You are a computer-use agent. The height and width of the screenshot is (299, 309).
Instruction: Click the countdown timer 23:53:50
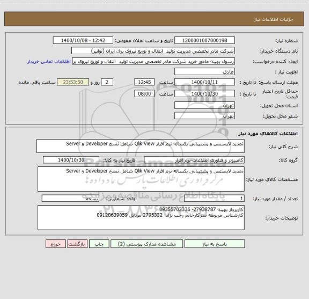point(73,82)
